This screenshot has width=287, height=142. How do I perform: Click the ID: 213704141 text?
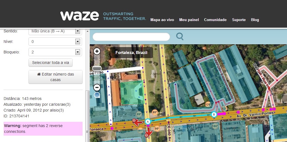click(16, 116)
